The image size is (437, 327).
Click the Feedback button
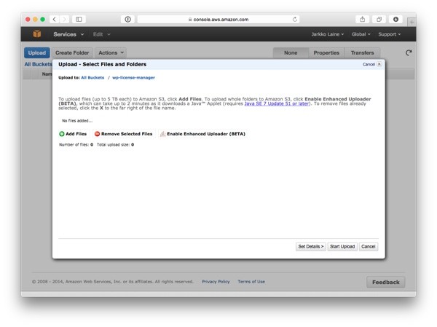pos(386,282)
